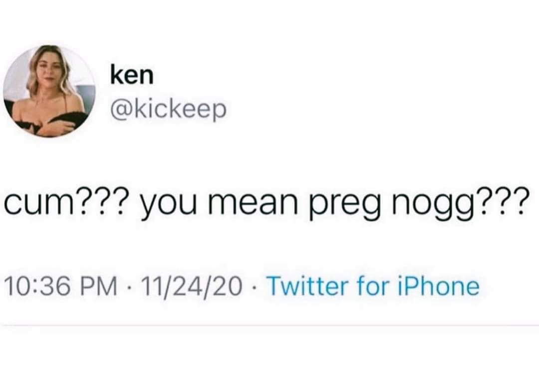Screen dimensions: 539x381
Task: Click the 11/24/20 date
Action: 190,287
